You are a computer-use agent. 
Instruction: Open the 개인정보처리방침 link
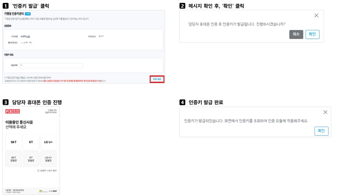coord(18,190)
